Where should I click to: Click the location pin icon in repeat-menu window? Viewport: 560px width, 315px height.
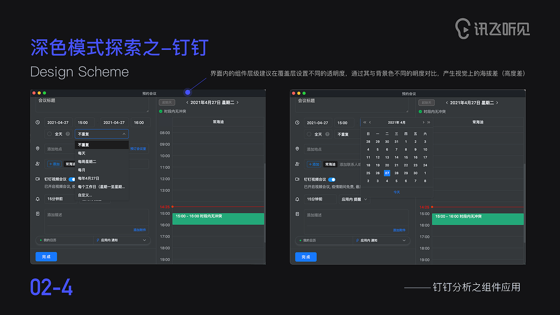38,149
